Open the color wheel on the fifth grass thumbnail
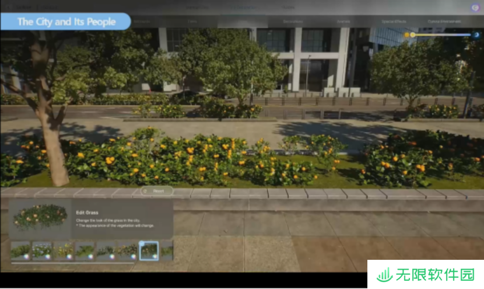 [112, 256]
